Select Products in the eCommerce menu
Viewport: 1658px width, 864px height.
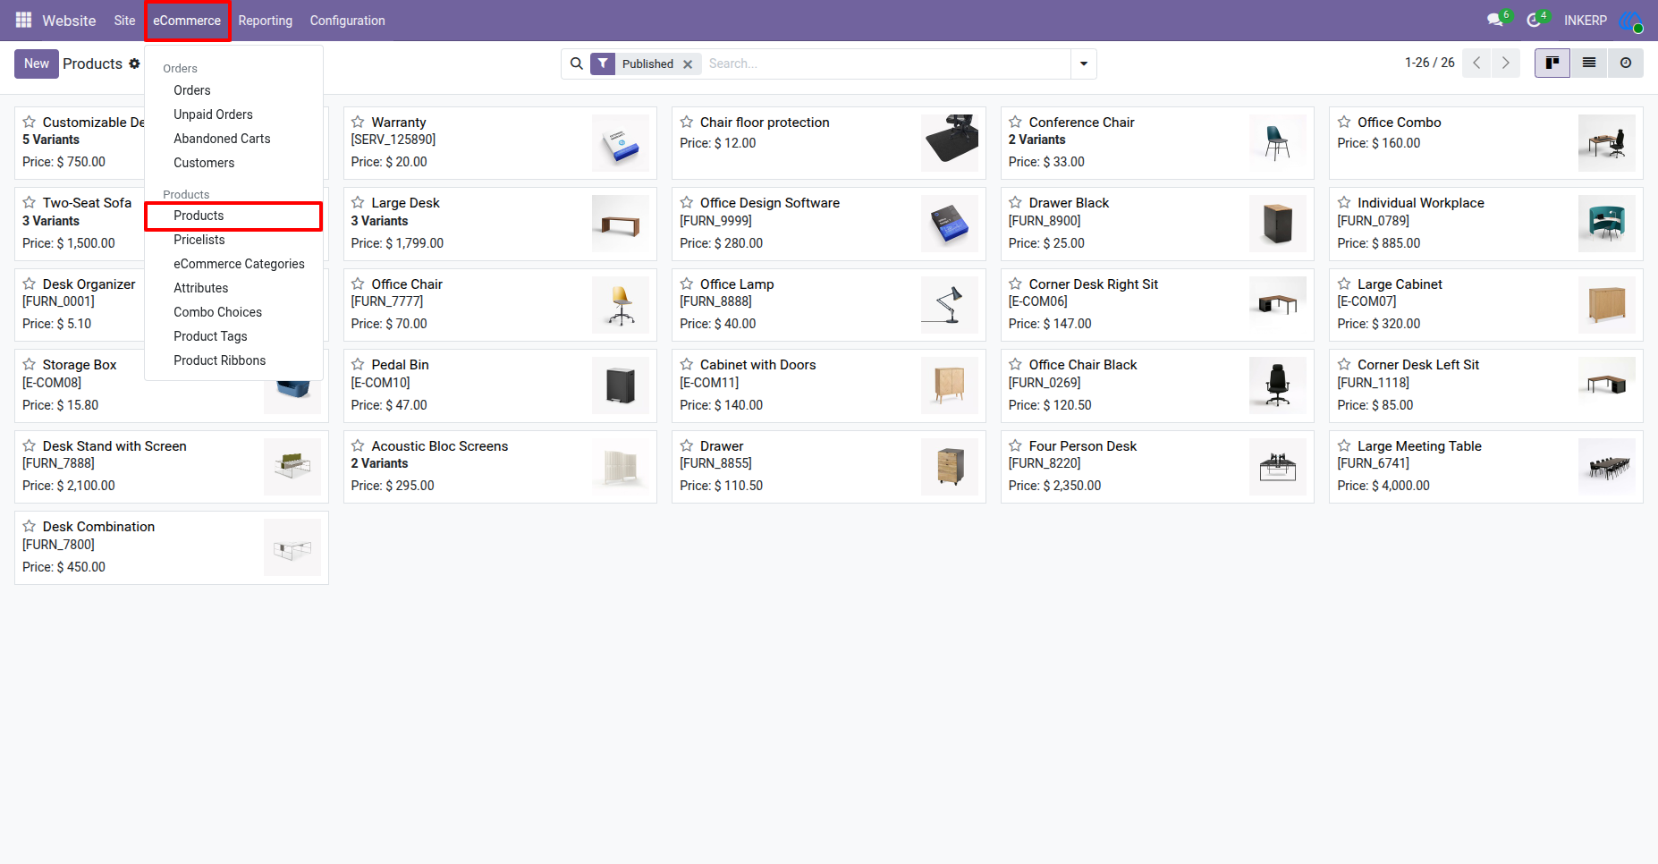click(233, 216)
